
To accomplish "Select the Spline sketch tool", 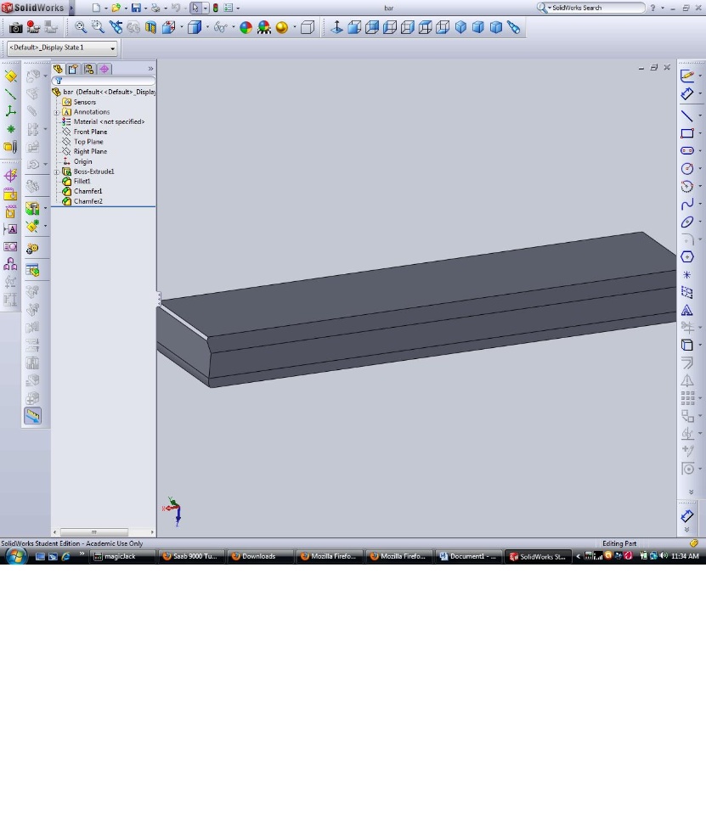I will (x=686, y=204).
